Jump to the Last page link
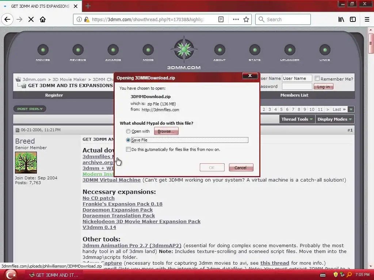Image resolution: width=374 pixels, height=280 pixels. [339, 109]
